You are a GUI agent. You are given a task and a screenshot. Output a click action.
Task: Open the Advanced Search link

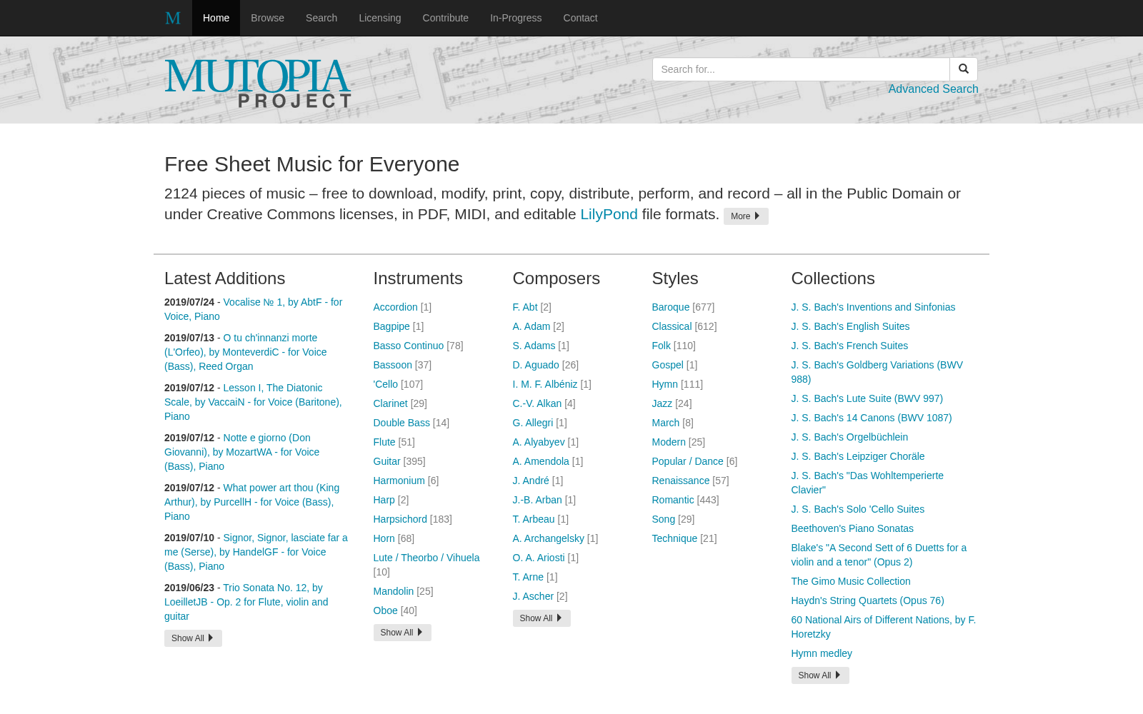point(933,89)
